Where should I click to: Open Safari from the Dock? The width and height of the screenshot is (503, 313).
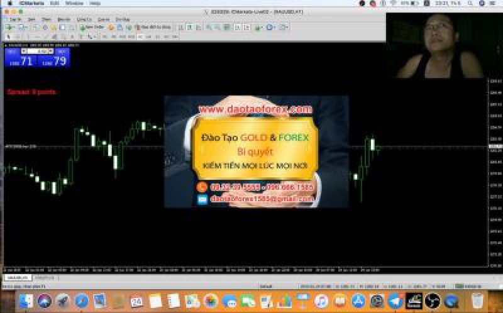pos(82,302)
